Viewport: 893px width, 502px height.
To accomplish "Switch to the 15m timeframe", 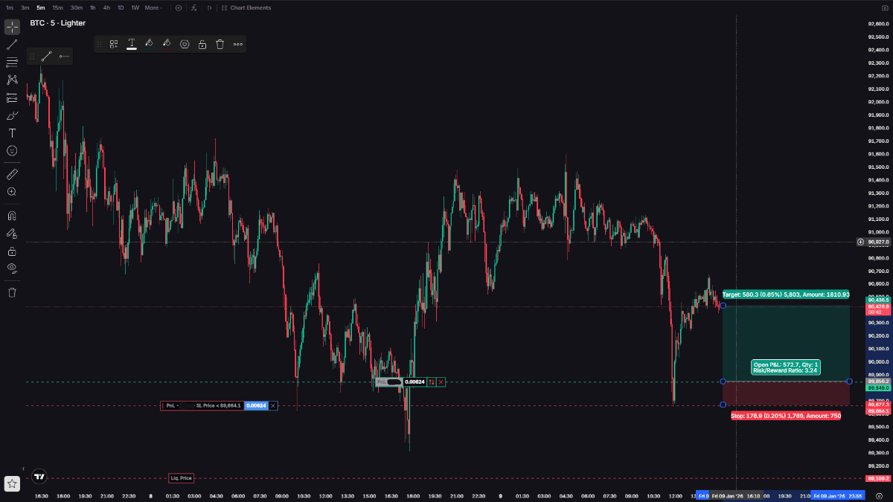I will (57, 7).
